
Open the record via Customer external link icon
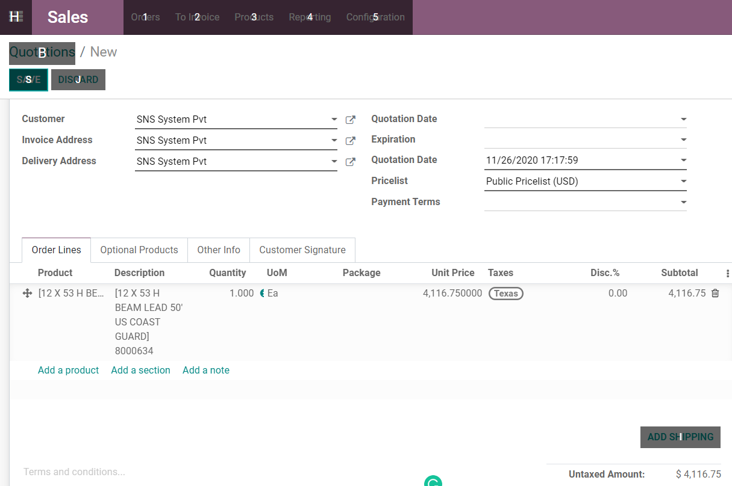[x=350, y=119]
